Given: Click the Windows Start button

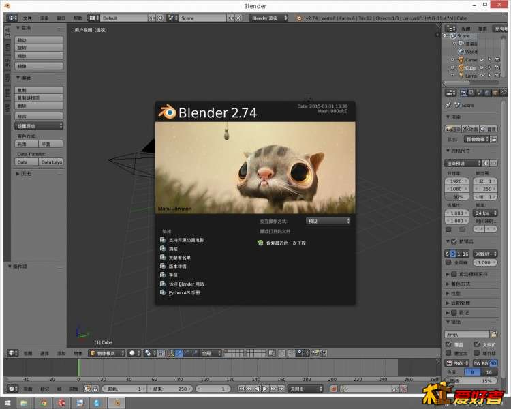Looking at the screenshot, I should [x=7, y=403].
